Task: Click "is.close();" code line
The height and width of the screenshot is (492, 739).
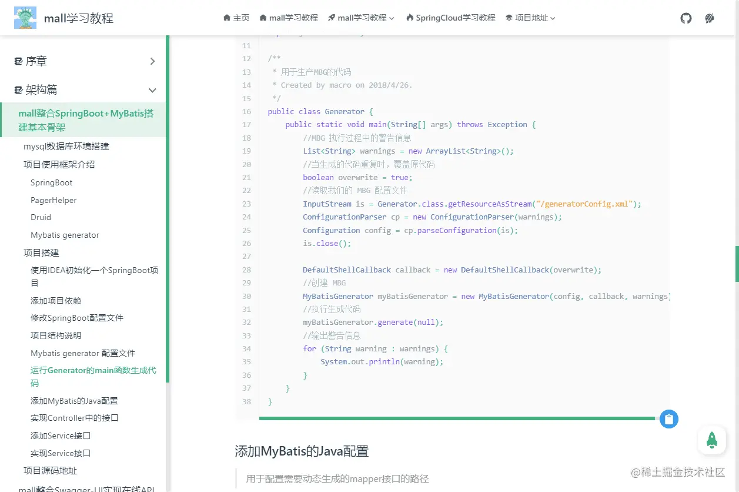Action: pos(327,243)
